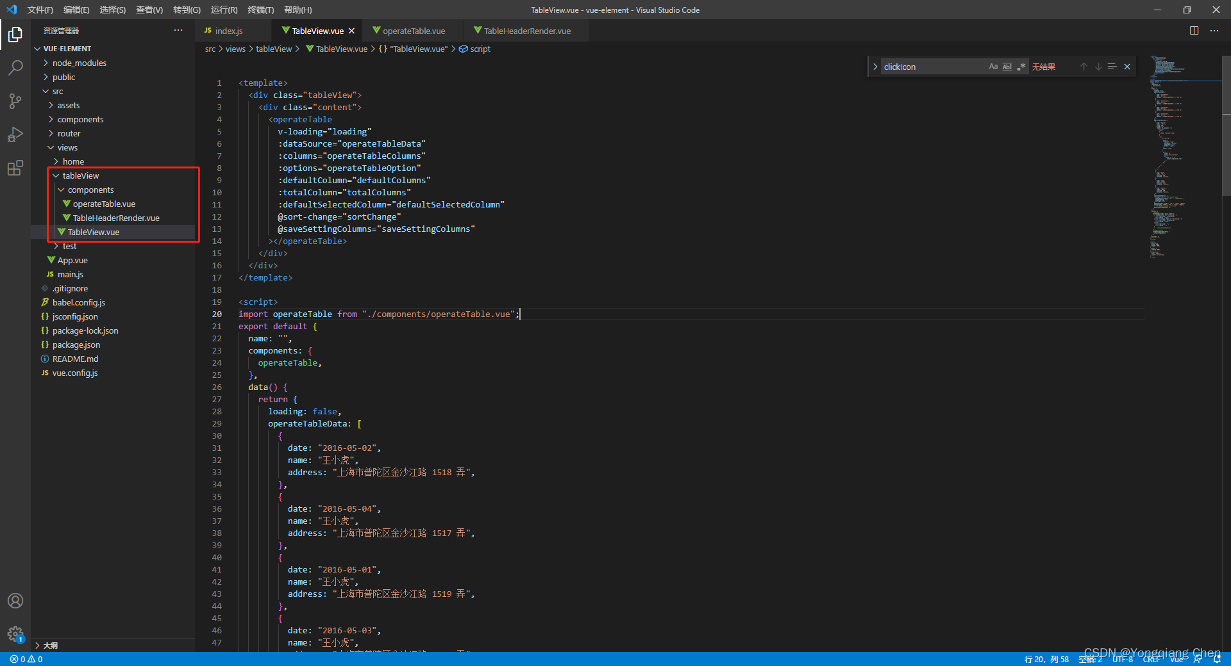
Task: Click the errors and warnings status item
Action: (x=26, y=659)
